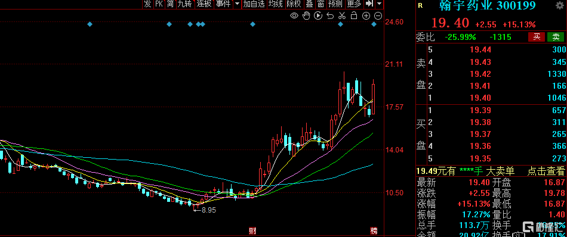Zoom in chart with plus circle
The image size is (567, 237).
point(366,15)
